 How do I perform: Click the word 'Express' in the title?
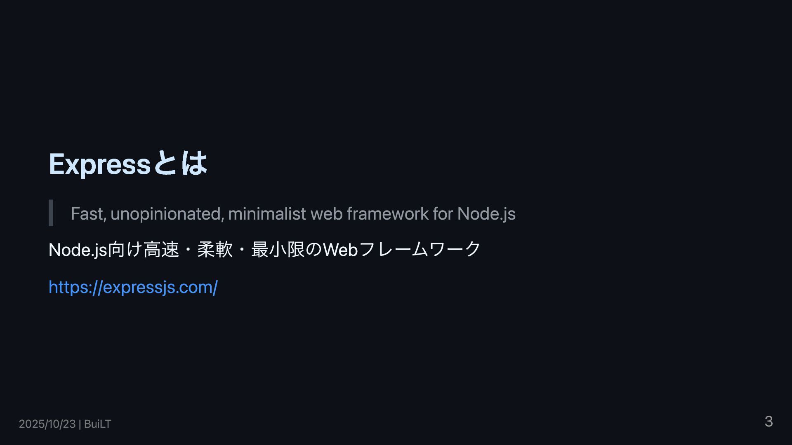(99, 165)
